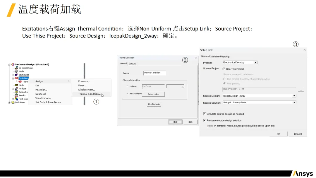Click the EnvTemp uniform temperature field
This screenshot has height=178, width=316.
pyautogui.click(x=153, y=86)
